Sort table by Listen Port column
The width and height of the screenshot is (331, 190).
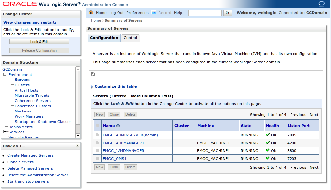point(298,126)
